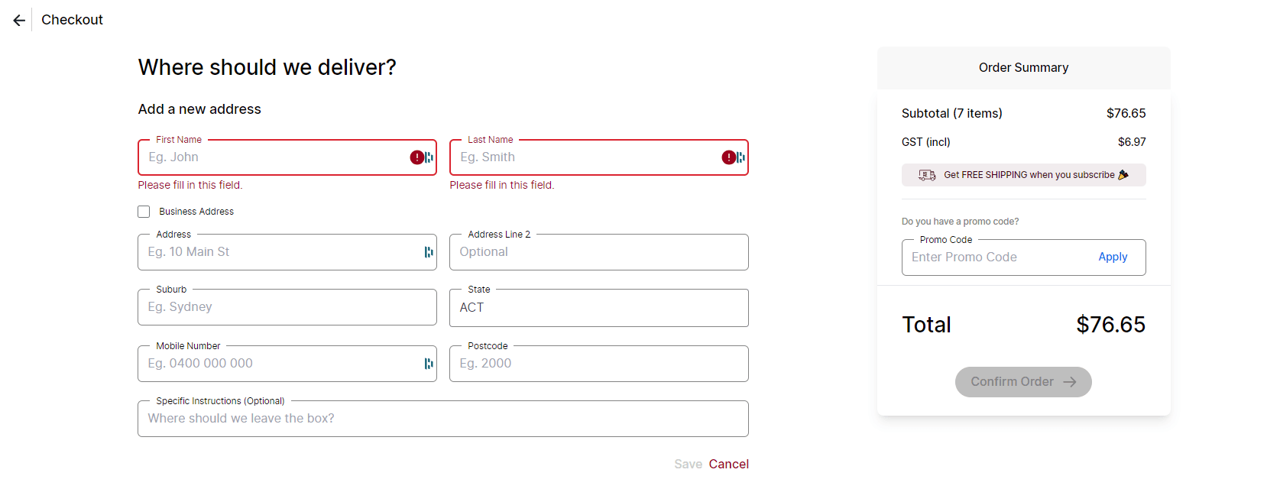Click the Get FREE SHIPPING subscribe banner
This screenshot has width=1280, height=489.
[1028, 175]
